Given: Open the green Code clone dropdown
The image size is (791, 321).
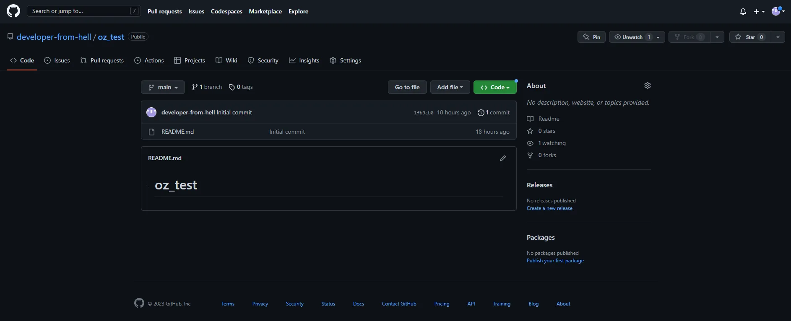Looking at the screenshot, I should pos(495,87).
